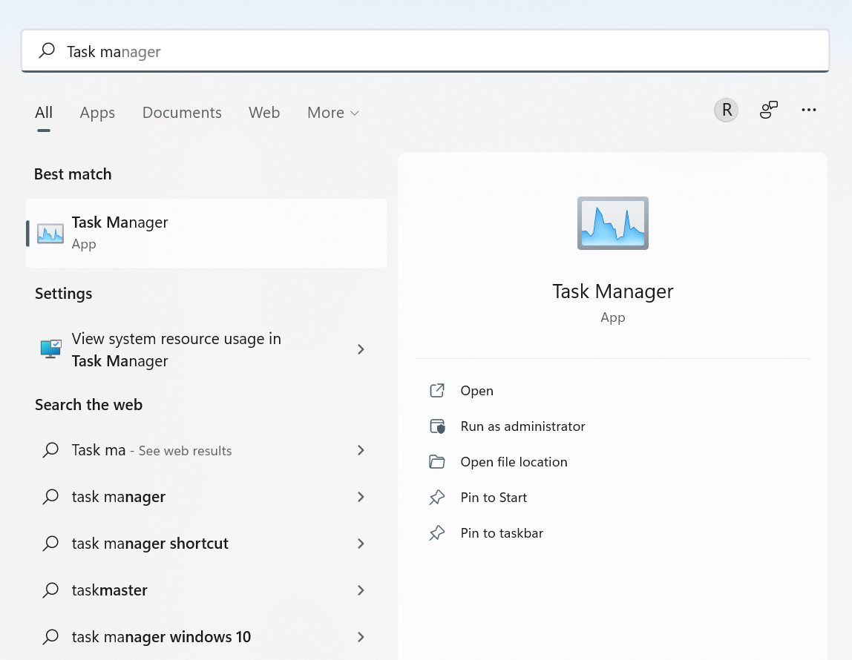Click the Pin to taskbar pin icon
852x660 pixels.
click(437, 532)
